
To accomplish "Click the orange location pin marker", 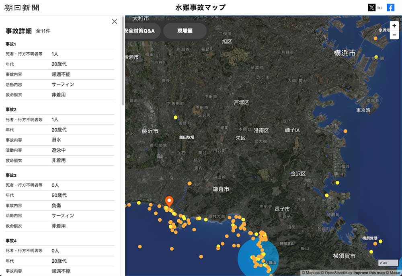I will pos(169,201).
